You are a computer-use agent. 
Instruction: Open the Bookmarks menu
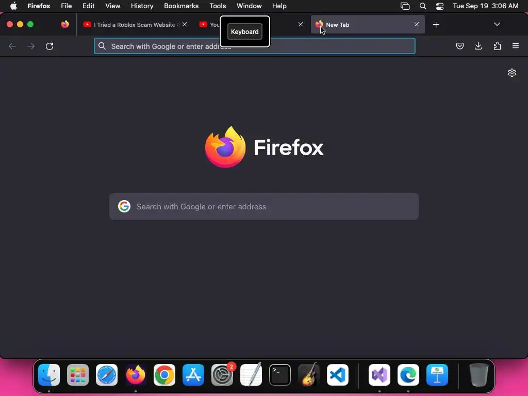pyautogui.click(x=181, y=6)
